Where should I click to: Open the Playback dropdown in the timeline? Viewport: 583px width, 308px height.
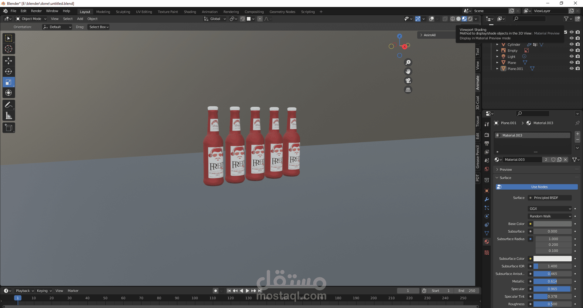(25, 291)
